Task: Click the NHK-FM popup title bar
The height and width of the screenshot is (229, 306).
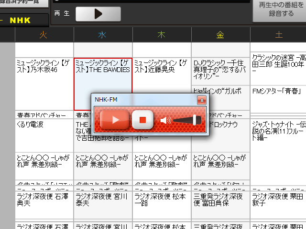Action: (144, 100)
